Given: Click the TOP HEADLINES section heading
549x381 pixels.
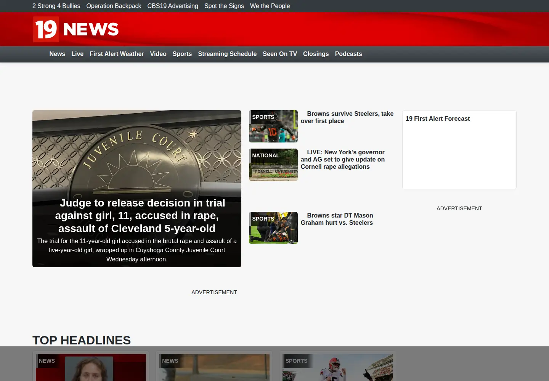Looking at the screenshot, I should [82, 340].
